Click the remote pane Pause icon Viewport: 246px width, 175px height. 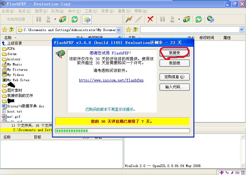point(162,19)
